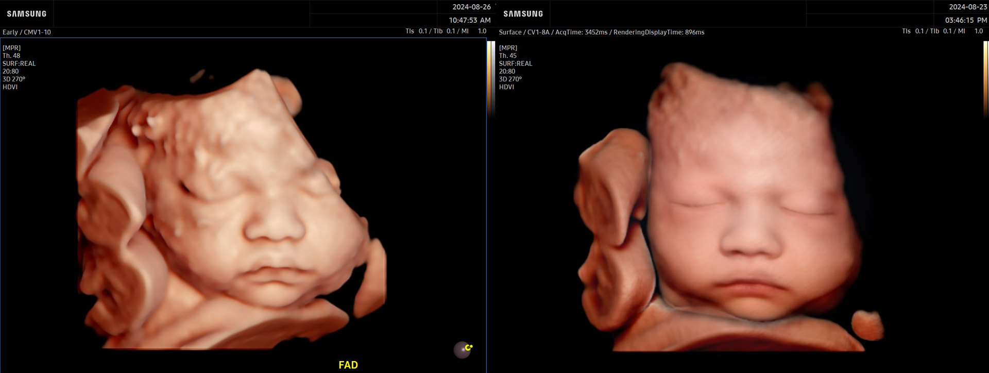Select the 'Surface / CV1-8A' acquisition info text
This screenshot has width=989, height=373.
602,32
